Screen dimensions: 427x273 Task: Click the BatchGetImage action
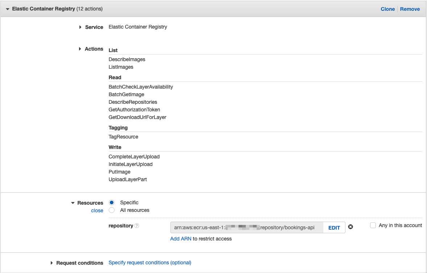point(127,94)
